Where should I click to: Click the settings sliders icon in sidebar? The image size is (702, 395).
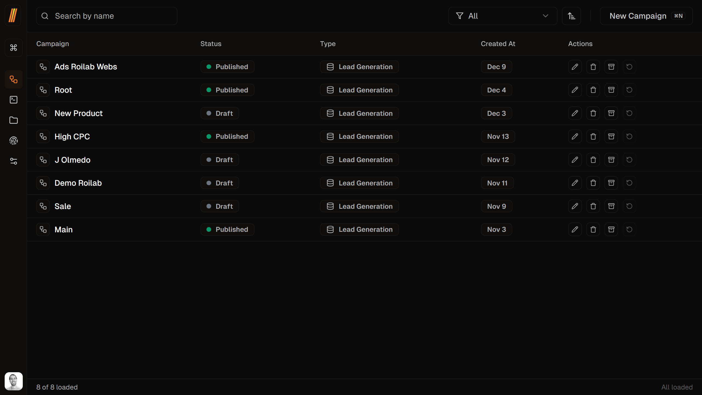coord(13,161)
